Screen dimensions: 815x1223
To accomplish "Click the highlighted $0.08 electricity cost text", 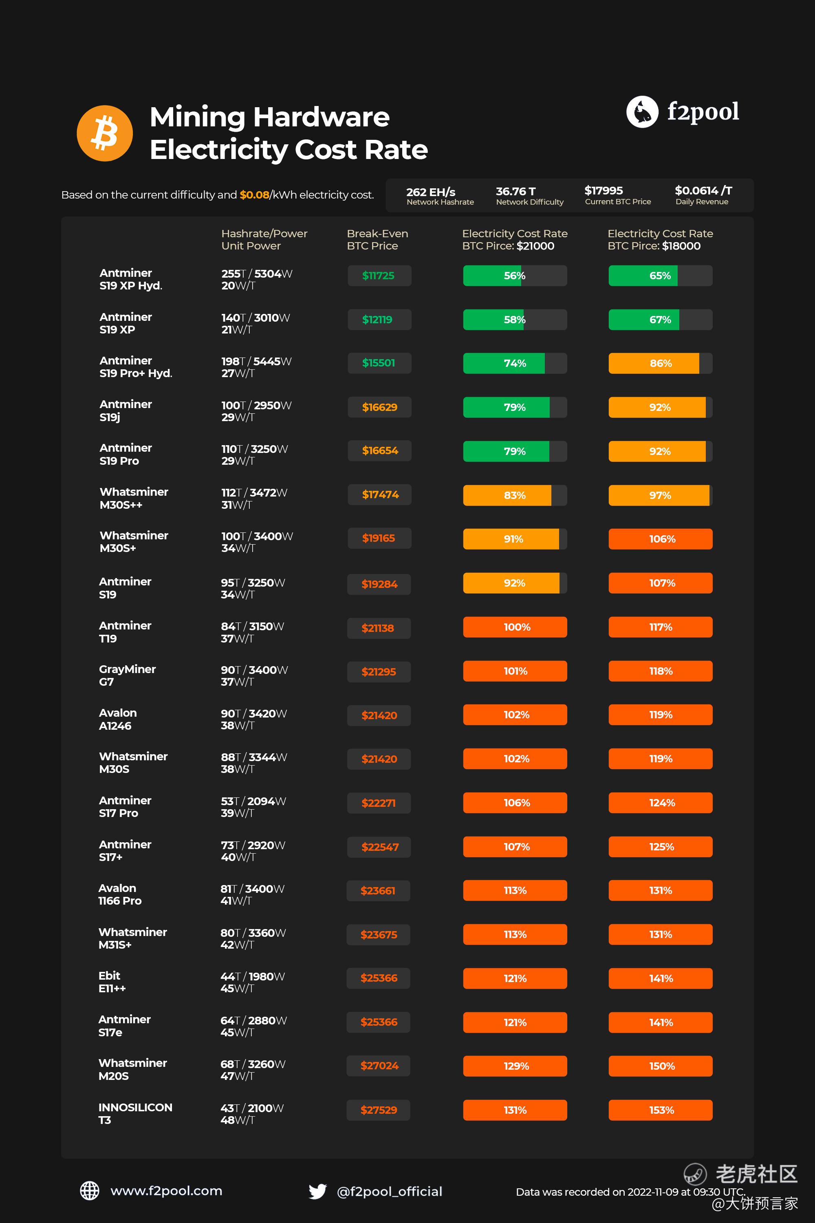I will click(254, 194).
